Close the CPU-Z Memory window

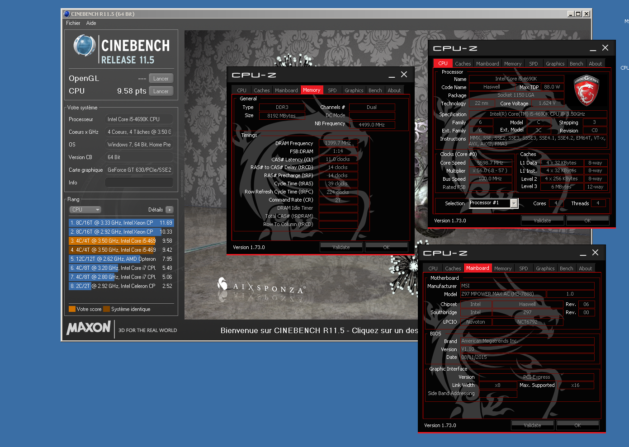pos(404,75)
